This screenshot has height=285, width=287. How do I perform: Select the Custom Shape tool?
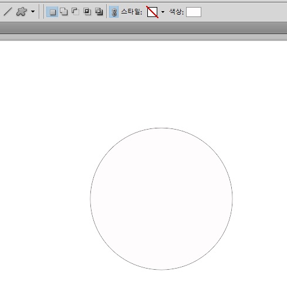[21, 12]
